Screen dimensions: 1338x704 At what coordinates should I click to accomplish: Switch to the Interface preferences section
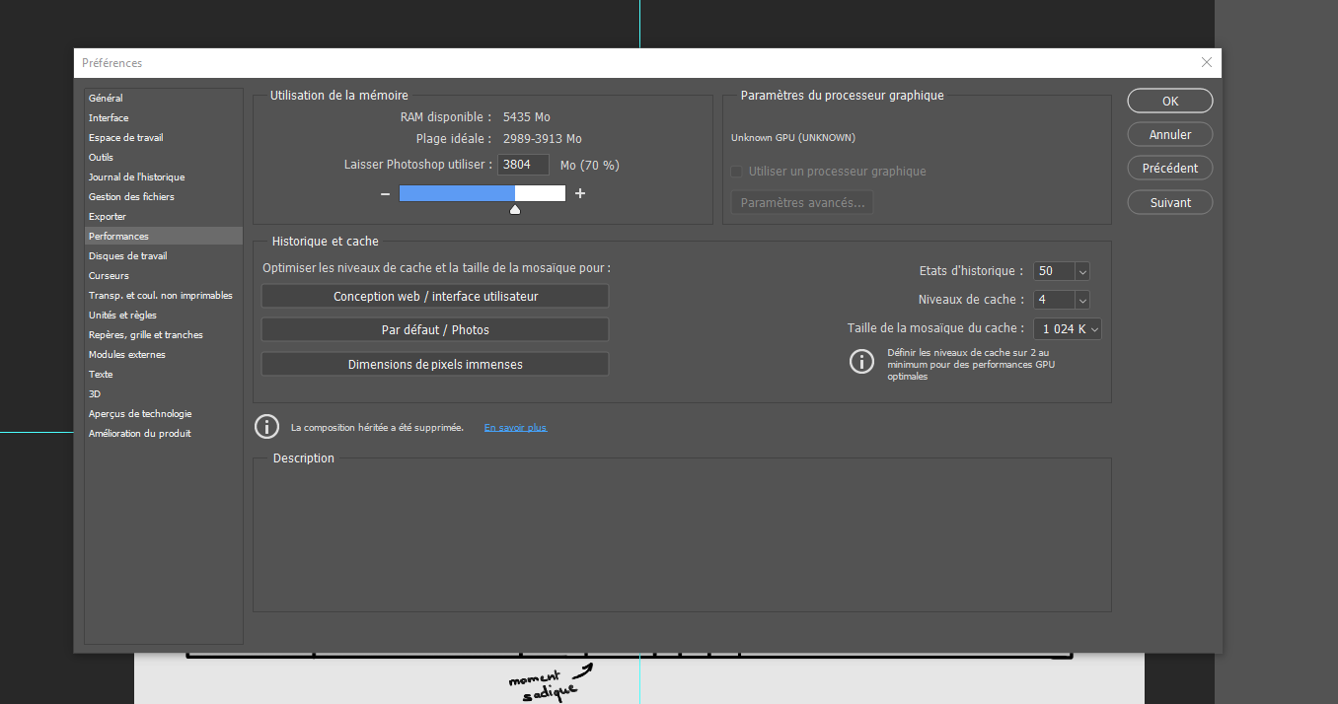pos(109,118)
